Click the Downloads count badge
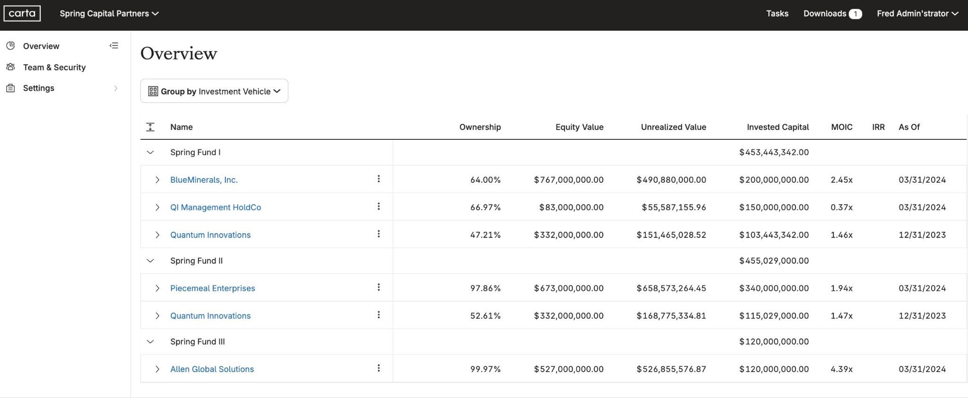The height and width of the screenshot is (398, 968). pyautogui.click(x=855, y=14)
